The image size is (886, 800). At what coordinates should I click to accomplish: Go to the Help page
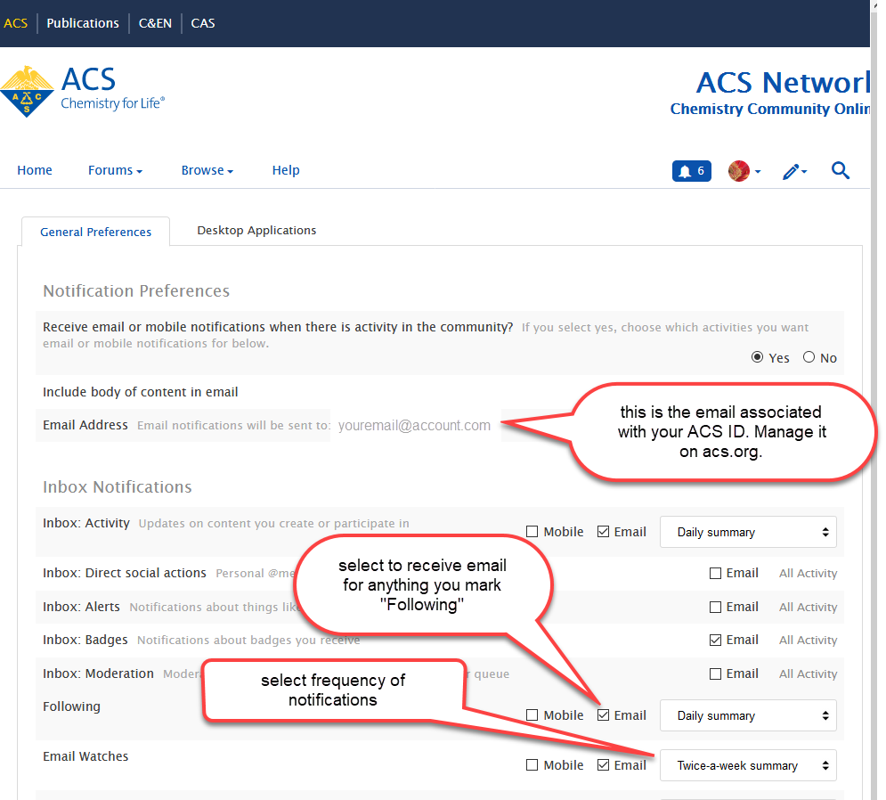(x=286, y=170)
